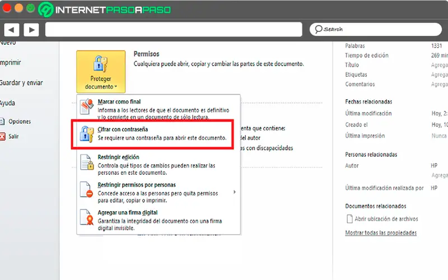Click Mostrar todas las propiedades link
Image resolution: width=448 pixels, height=280 pixels.
pos(381,233)
